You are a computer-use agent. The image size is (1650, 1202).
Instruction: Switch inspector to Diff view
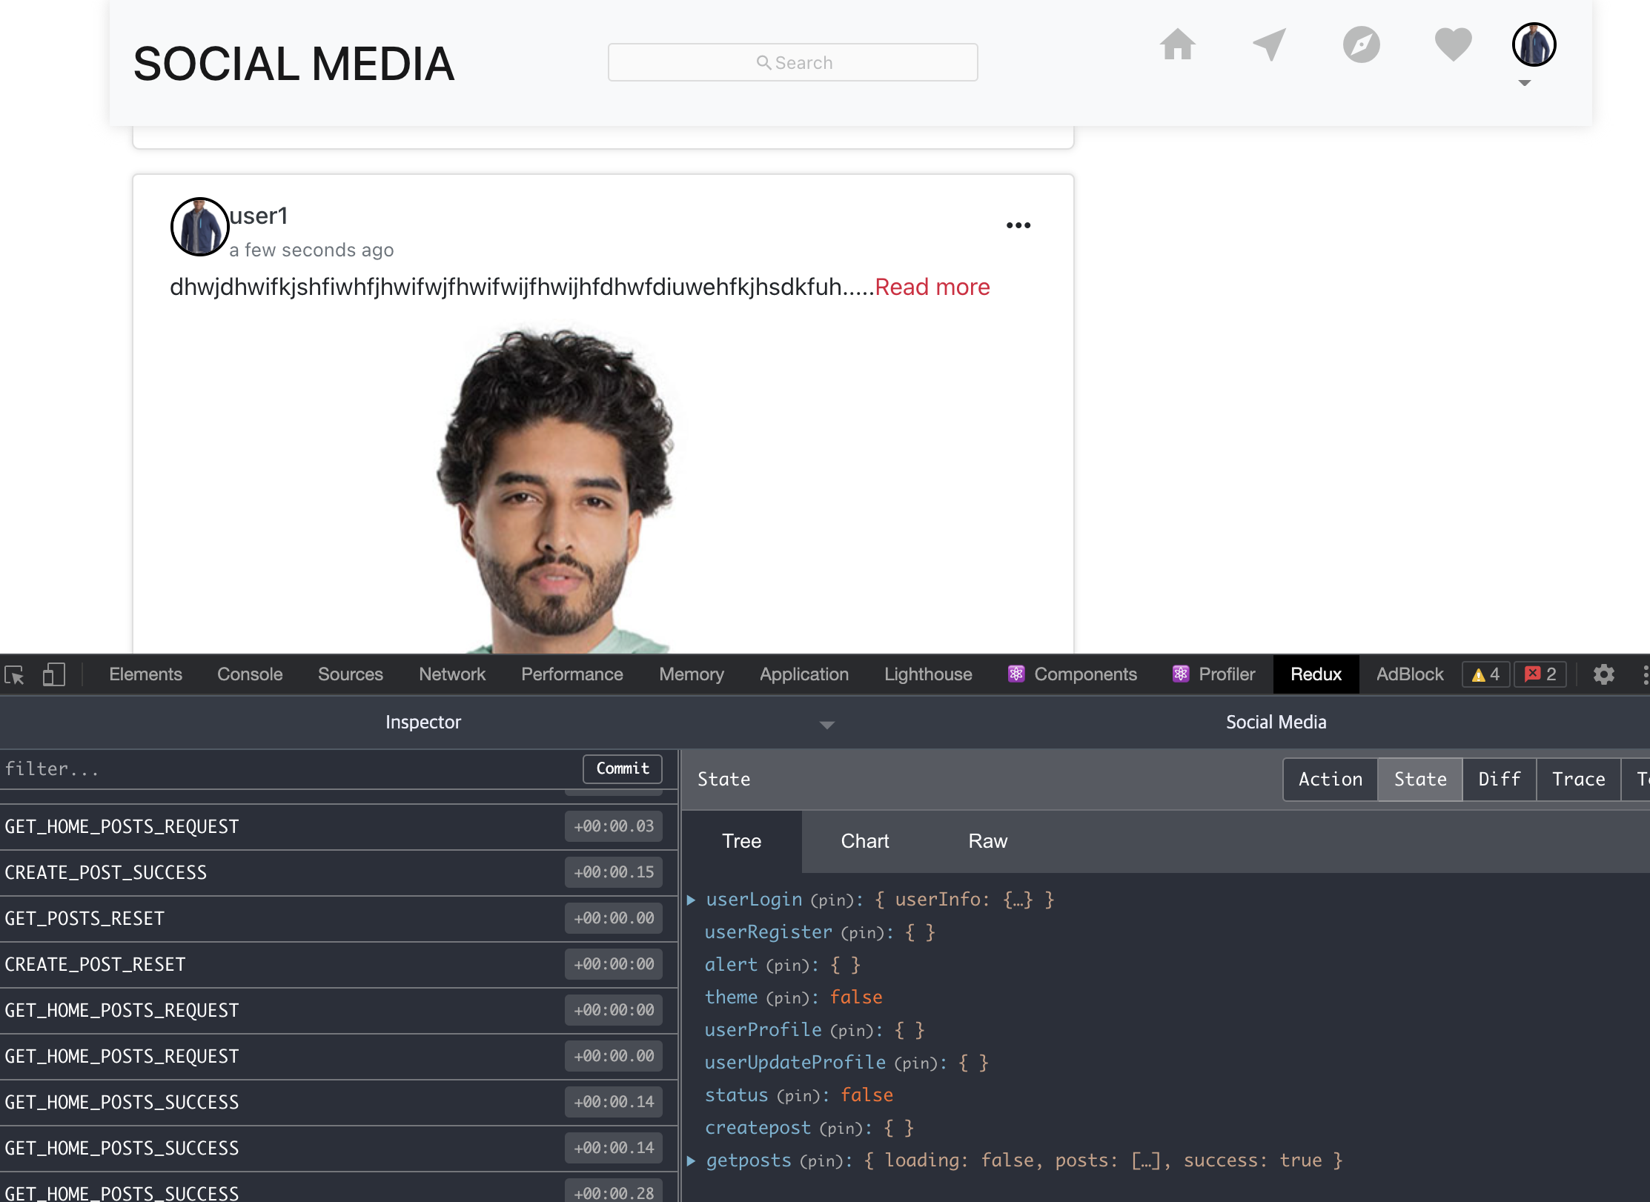[1499, 779]
